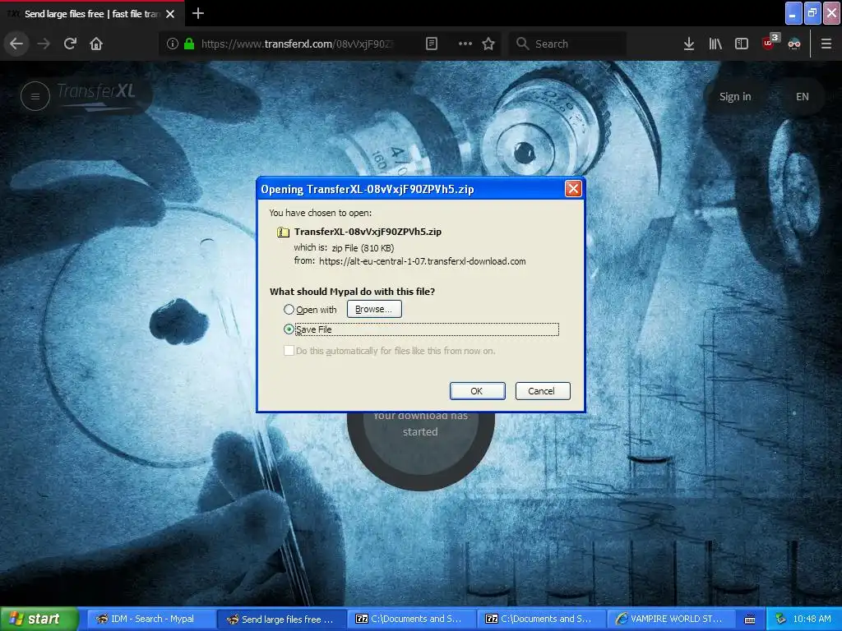Open TransferXL round hamburger menu
Viewport: 842px width, 631px height.
click(x=35, y=97)
